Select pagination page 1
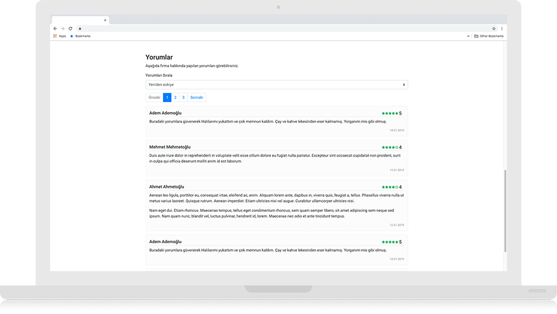The image size is (557, 314). [x=167, y=98]
